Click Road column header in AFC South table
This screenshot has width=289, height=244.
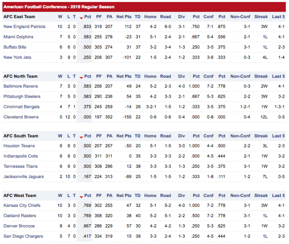(x=166, y=136)
